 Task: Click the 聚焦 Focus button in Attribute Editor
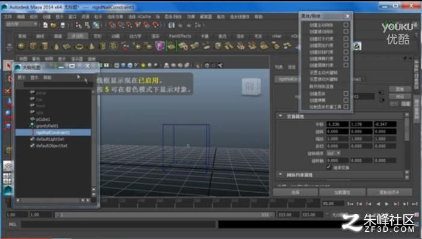(x=400, y=89)
